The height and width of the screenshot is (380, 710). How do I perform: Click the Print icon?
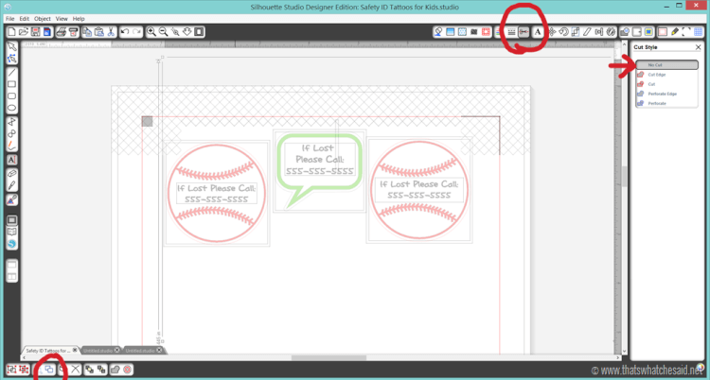pos(62,32)
